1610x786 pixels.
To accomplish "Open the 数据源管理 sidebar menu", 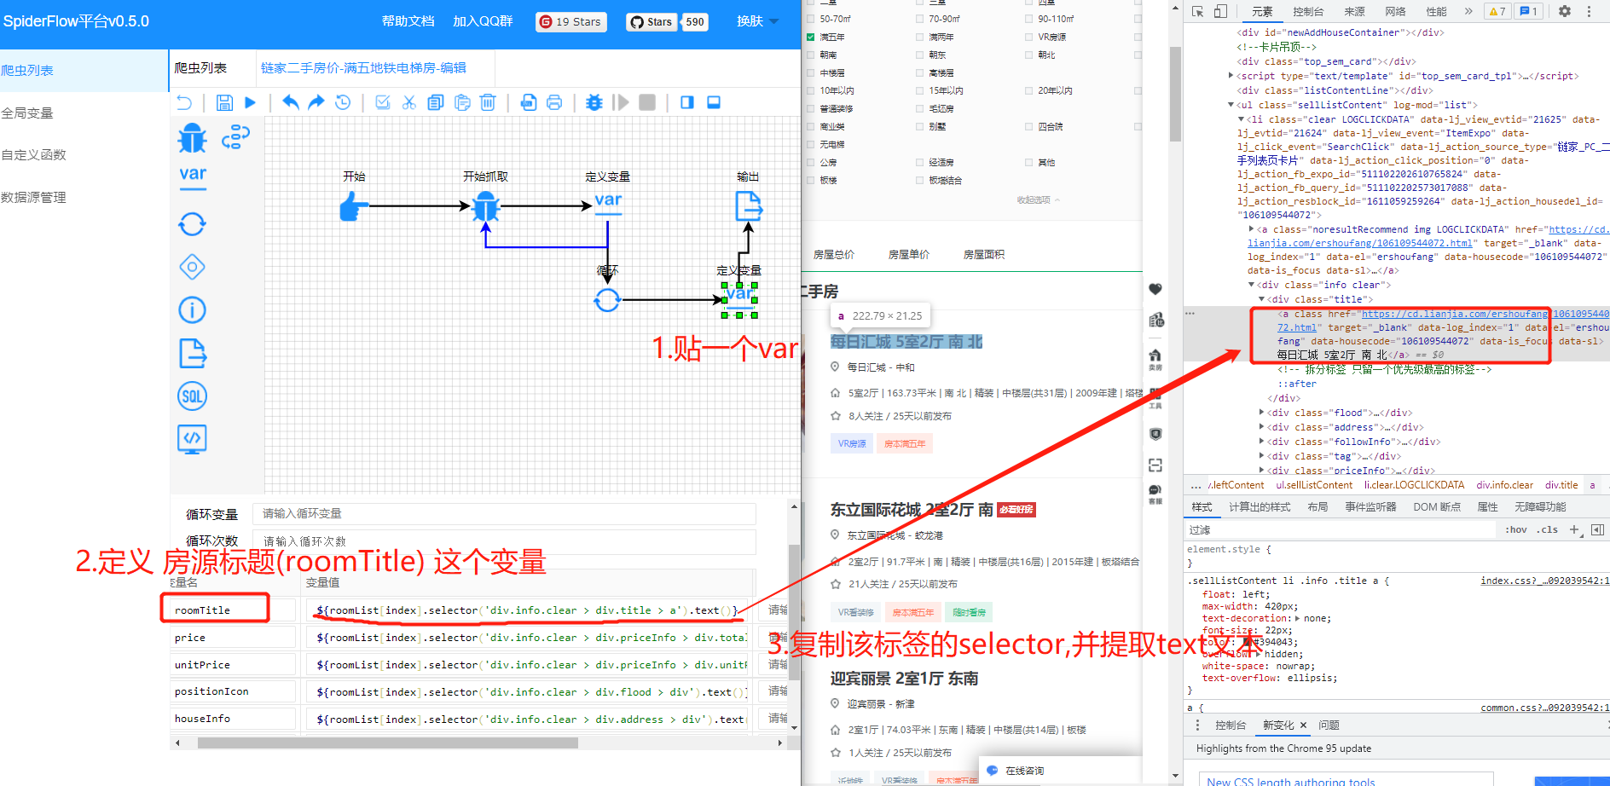I will pyautogui.click(x=33, y=197).
